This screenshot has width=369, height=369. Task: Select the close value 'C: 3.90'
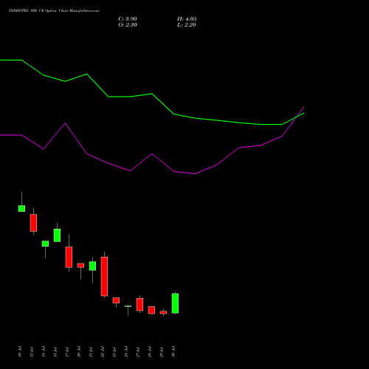pyautogui.click(x=128, y=19)
